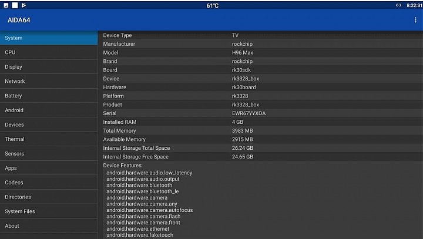This screenshot has width=423, height=239.
Task: Select the Model value H96 Max
Action: click(243, 53)
